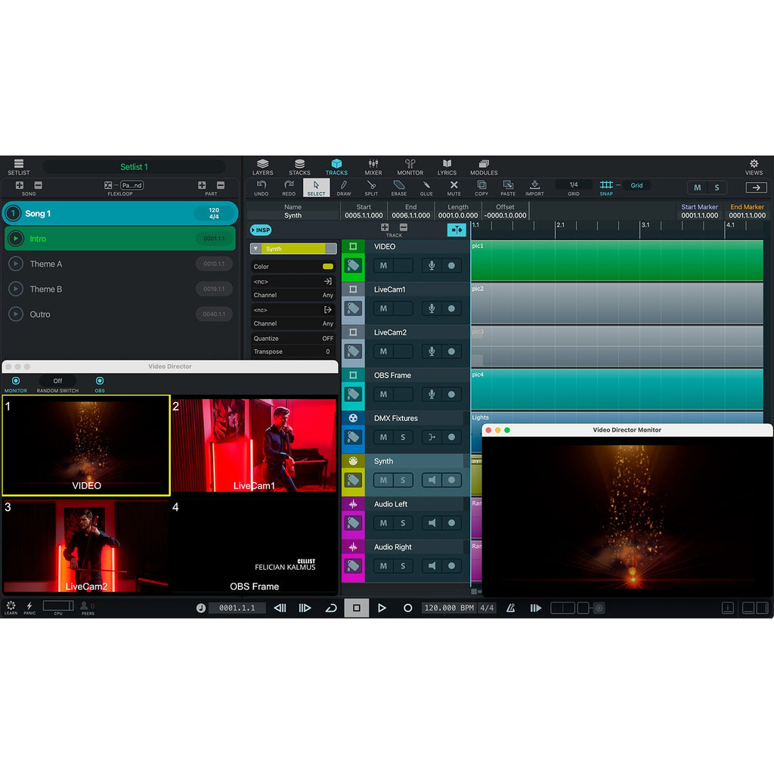Choose the Select arrow tool
This screenshot has width=774, height=774.
tap(317, 187)
